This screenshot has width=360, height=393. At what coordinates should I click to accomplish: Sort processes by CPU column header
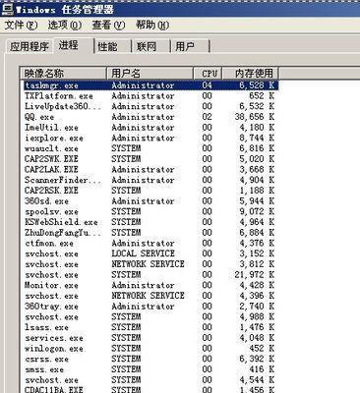pos(208,73)
